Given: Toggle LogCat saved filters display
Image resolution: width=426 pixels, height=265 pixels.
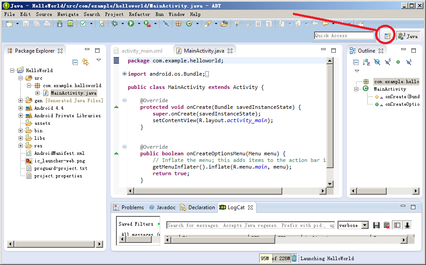Looking at the screenshot, I should (397, 225).
